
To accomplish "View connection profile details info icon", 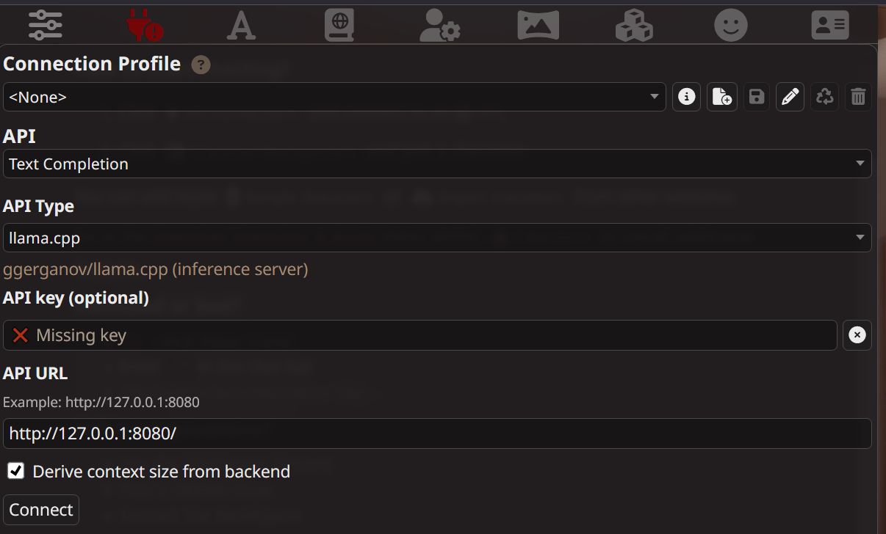I will (686, 97).
